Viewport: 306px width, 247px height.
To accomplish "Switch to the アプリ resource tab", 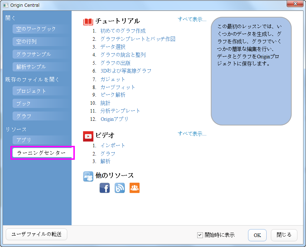I will [x=41, y=140].
